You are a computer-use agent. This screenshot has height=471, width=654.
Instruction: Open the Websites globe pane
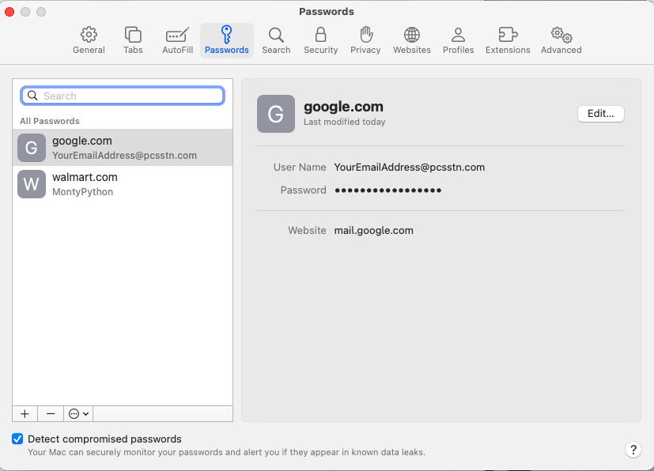tap(412, 40)
